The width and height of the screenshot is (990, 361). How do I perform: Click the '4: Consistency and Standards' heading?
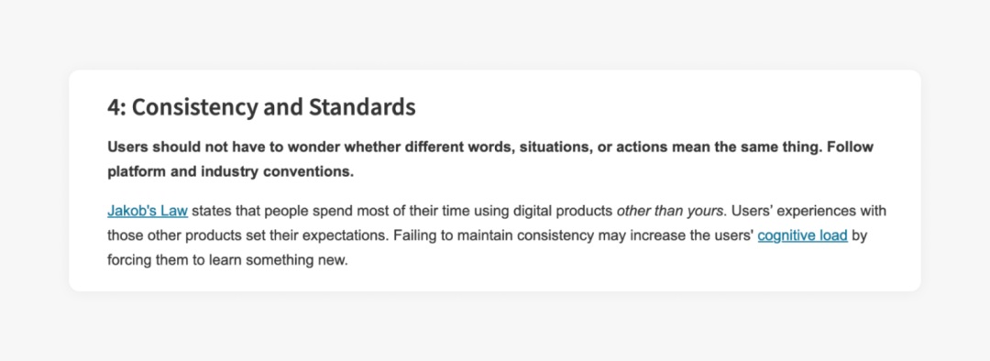(x=261, y=108)
